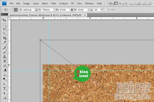Toggle relative positioning triangle for reference point
154x102 pixels.
click(x=36, y=10)
